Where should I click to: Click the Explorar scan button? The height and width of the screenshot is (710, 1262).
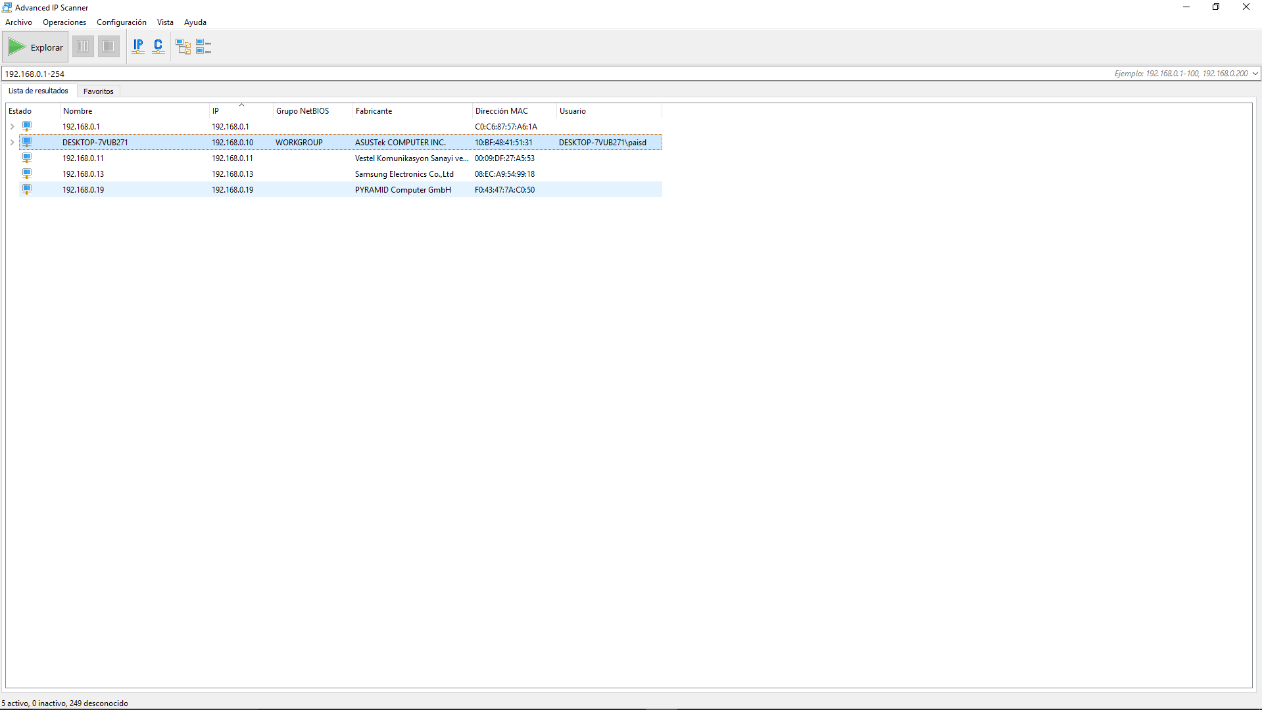point(36,47)
